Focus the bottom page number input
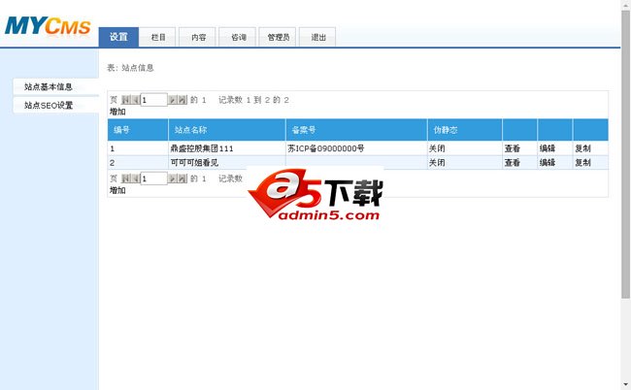This screenshot has height=390, width=631. click(x=153, y=179)
